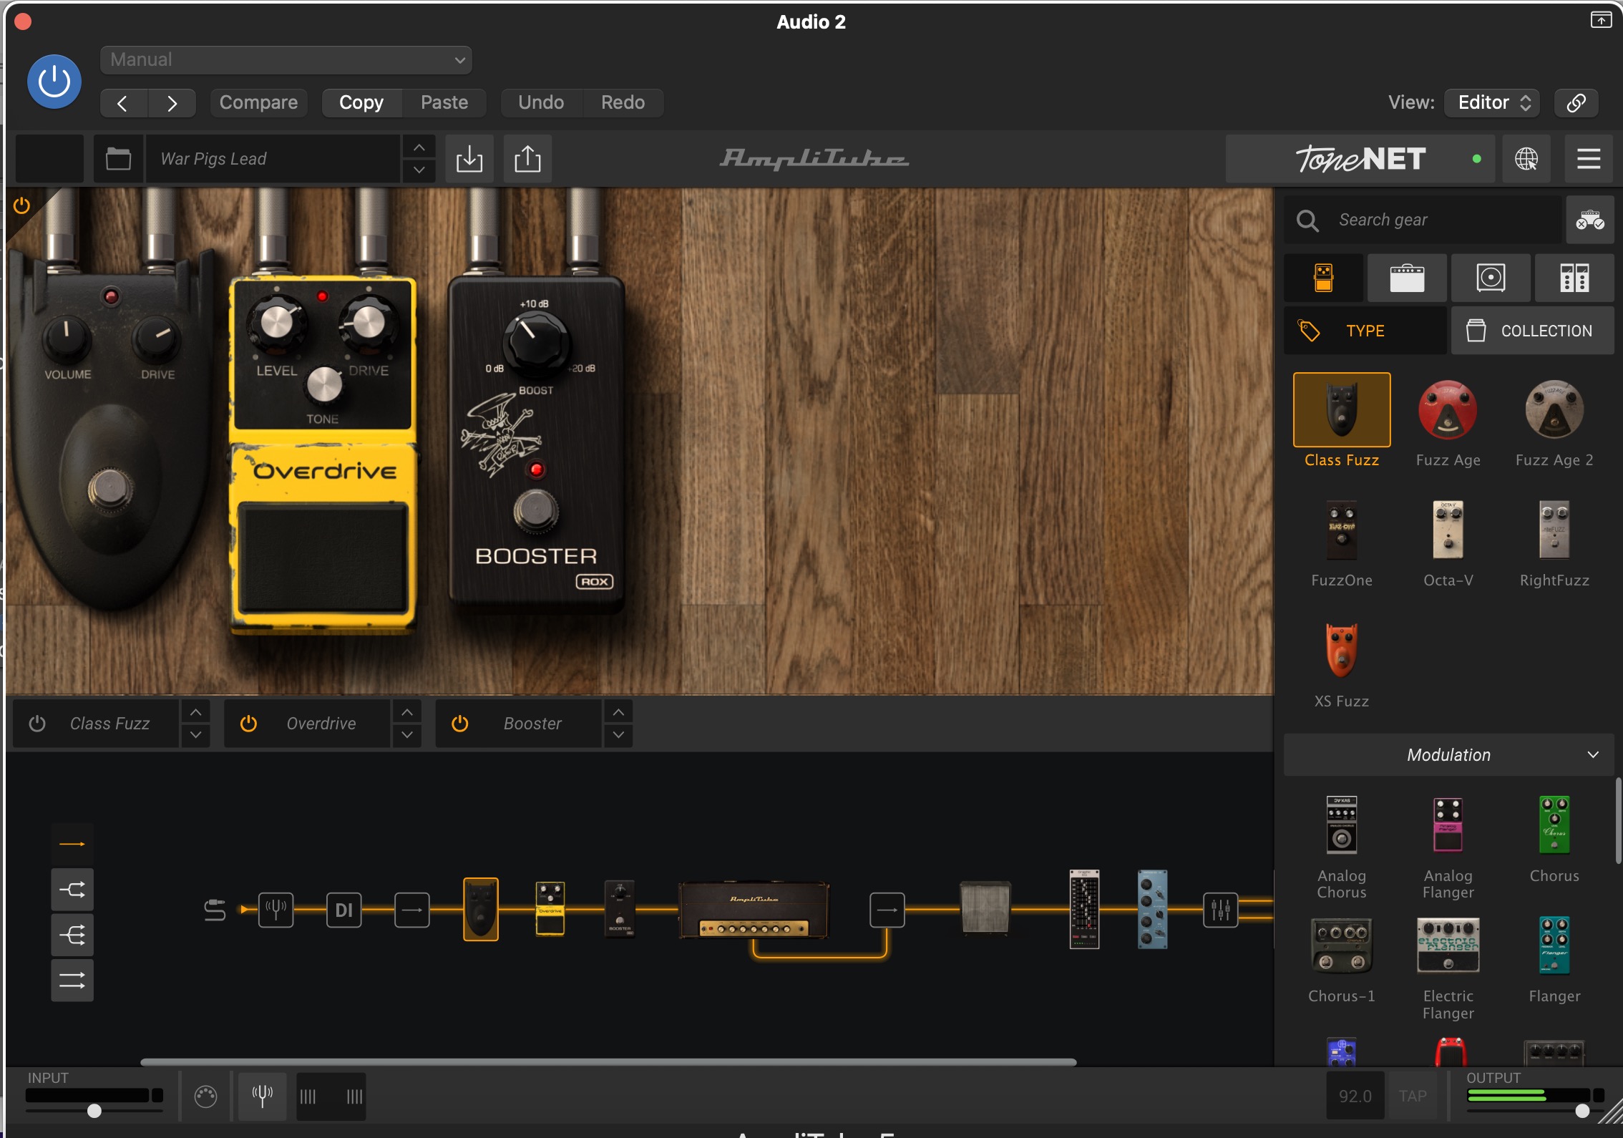
Task: Click down chevron beside Overdrive slot
Action: coord(406,735)
